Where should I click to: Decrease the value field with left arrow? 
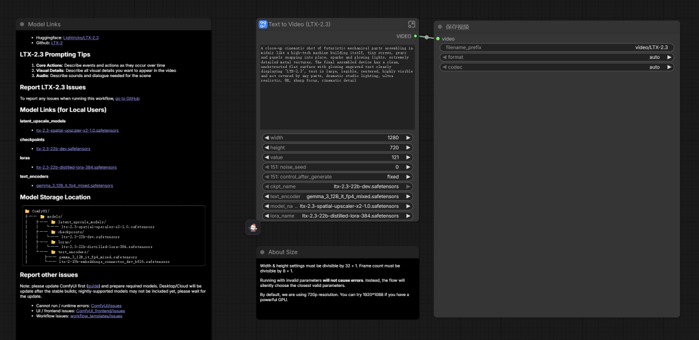point(267,157)
